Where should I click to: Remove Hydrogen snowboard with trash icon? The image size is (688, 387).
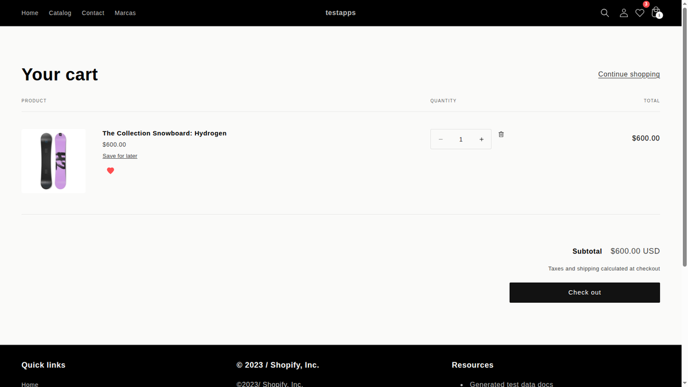point(501,134)
